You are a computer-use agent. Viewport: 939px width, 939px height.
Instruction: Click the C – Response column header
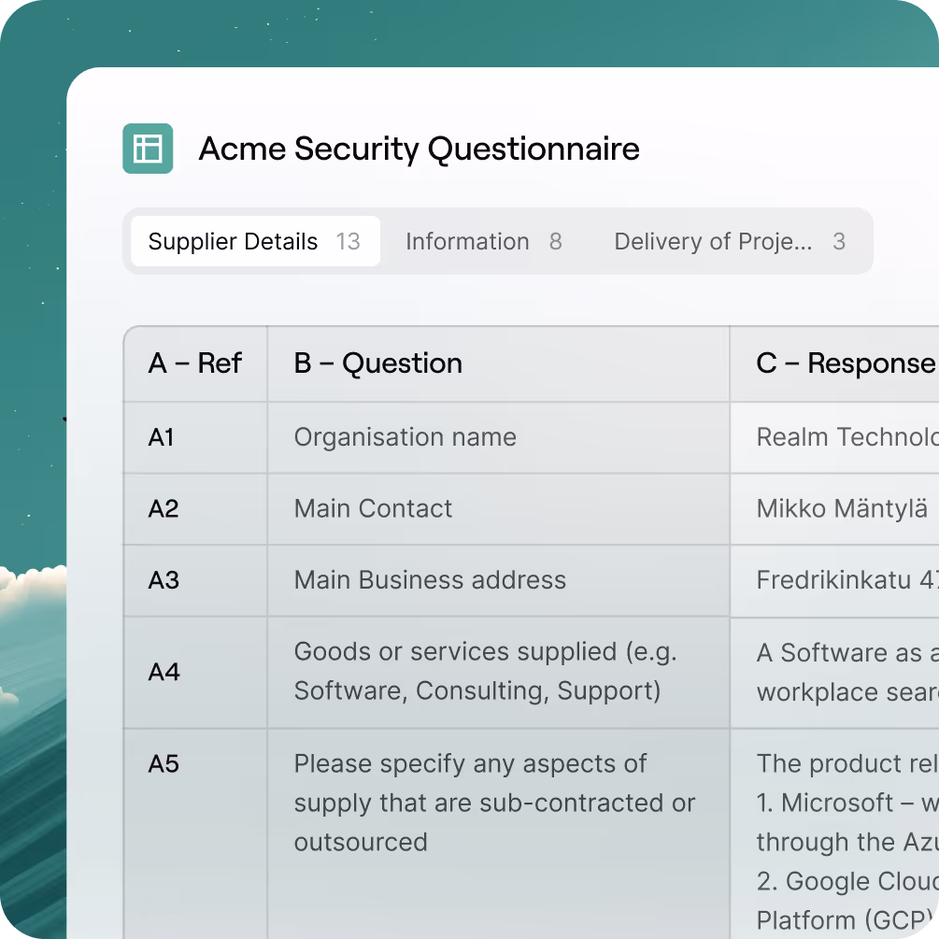pos(844,363)
